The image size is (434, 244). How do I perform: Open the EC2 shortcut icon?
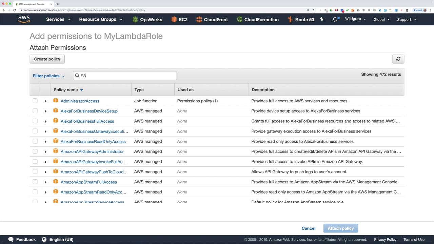coord(174,19)
